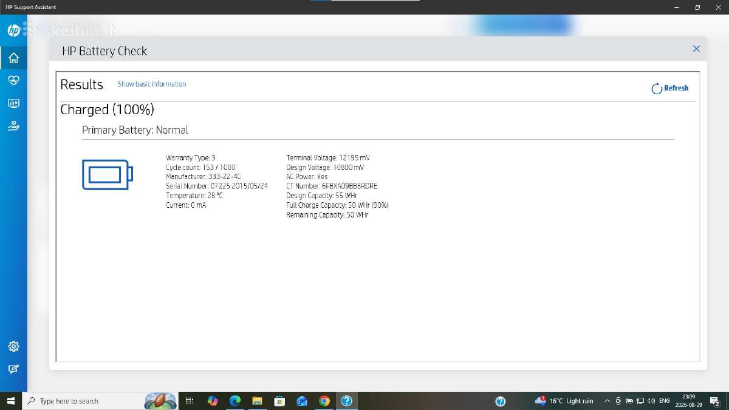Click the blue battery icon
729x410 pixels.
[108, 174]
